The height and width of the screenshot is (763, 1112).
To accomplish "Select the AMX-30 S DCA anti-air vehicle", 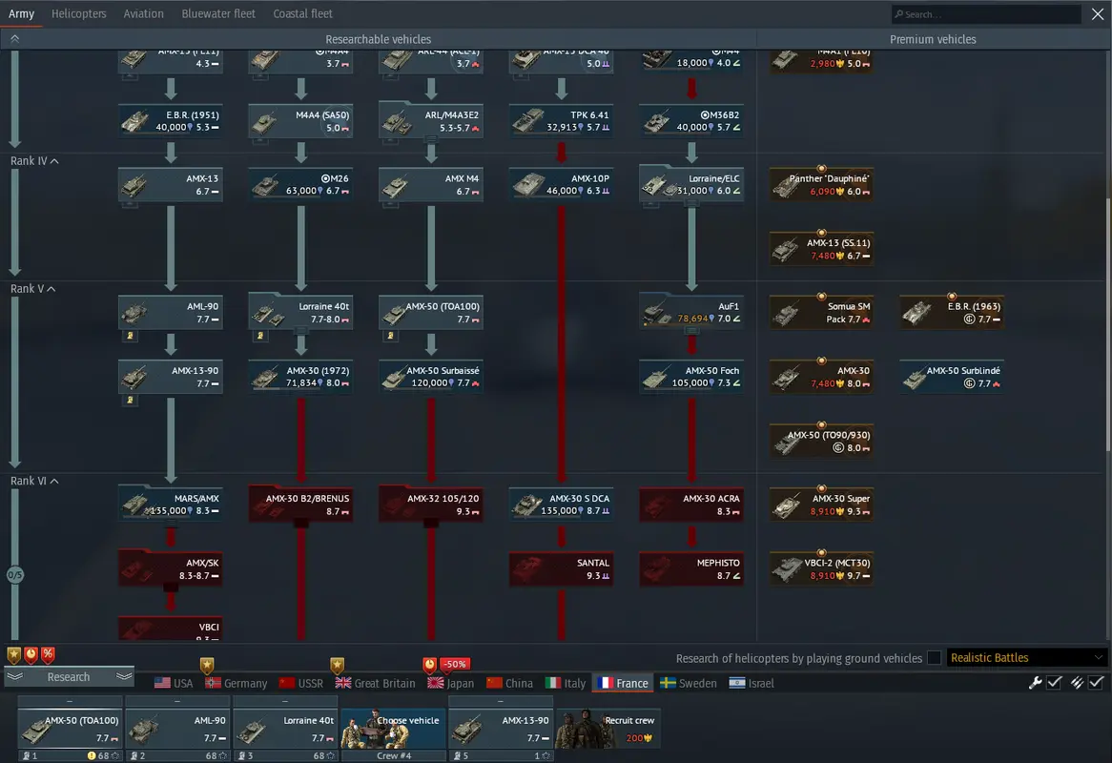I will (561, 505).
